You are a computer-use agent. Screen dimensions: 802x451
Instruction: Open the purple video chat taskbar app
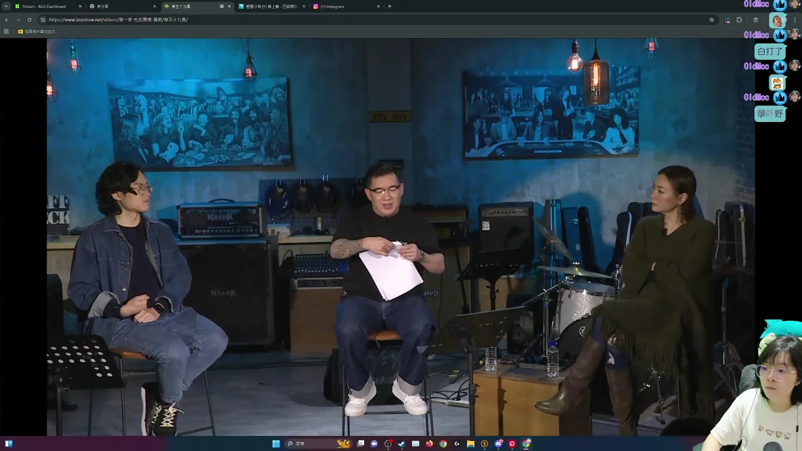point(374,443)
